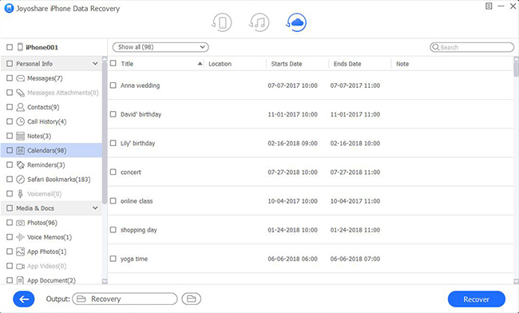This screenshot has width=519, height=313.
Task: Click the Messages Attachments paperclip icon
Action: click(21, 93)
